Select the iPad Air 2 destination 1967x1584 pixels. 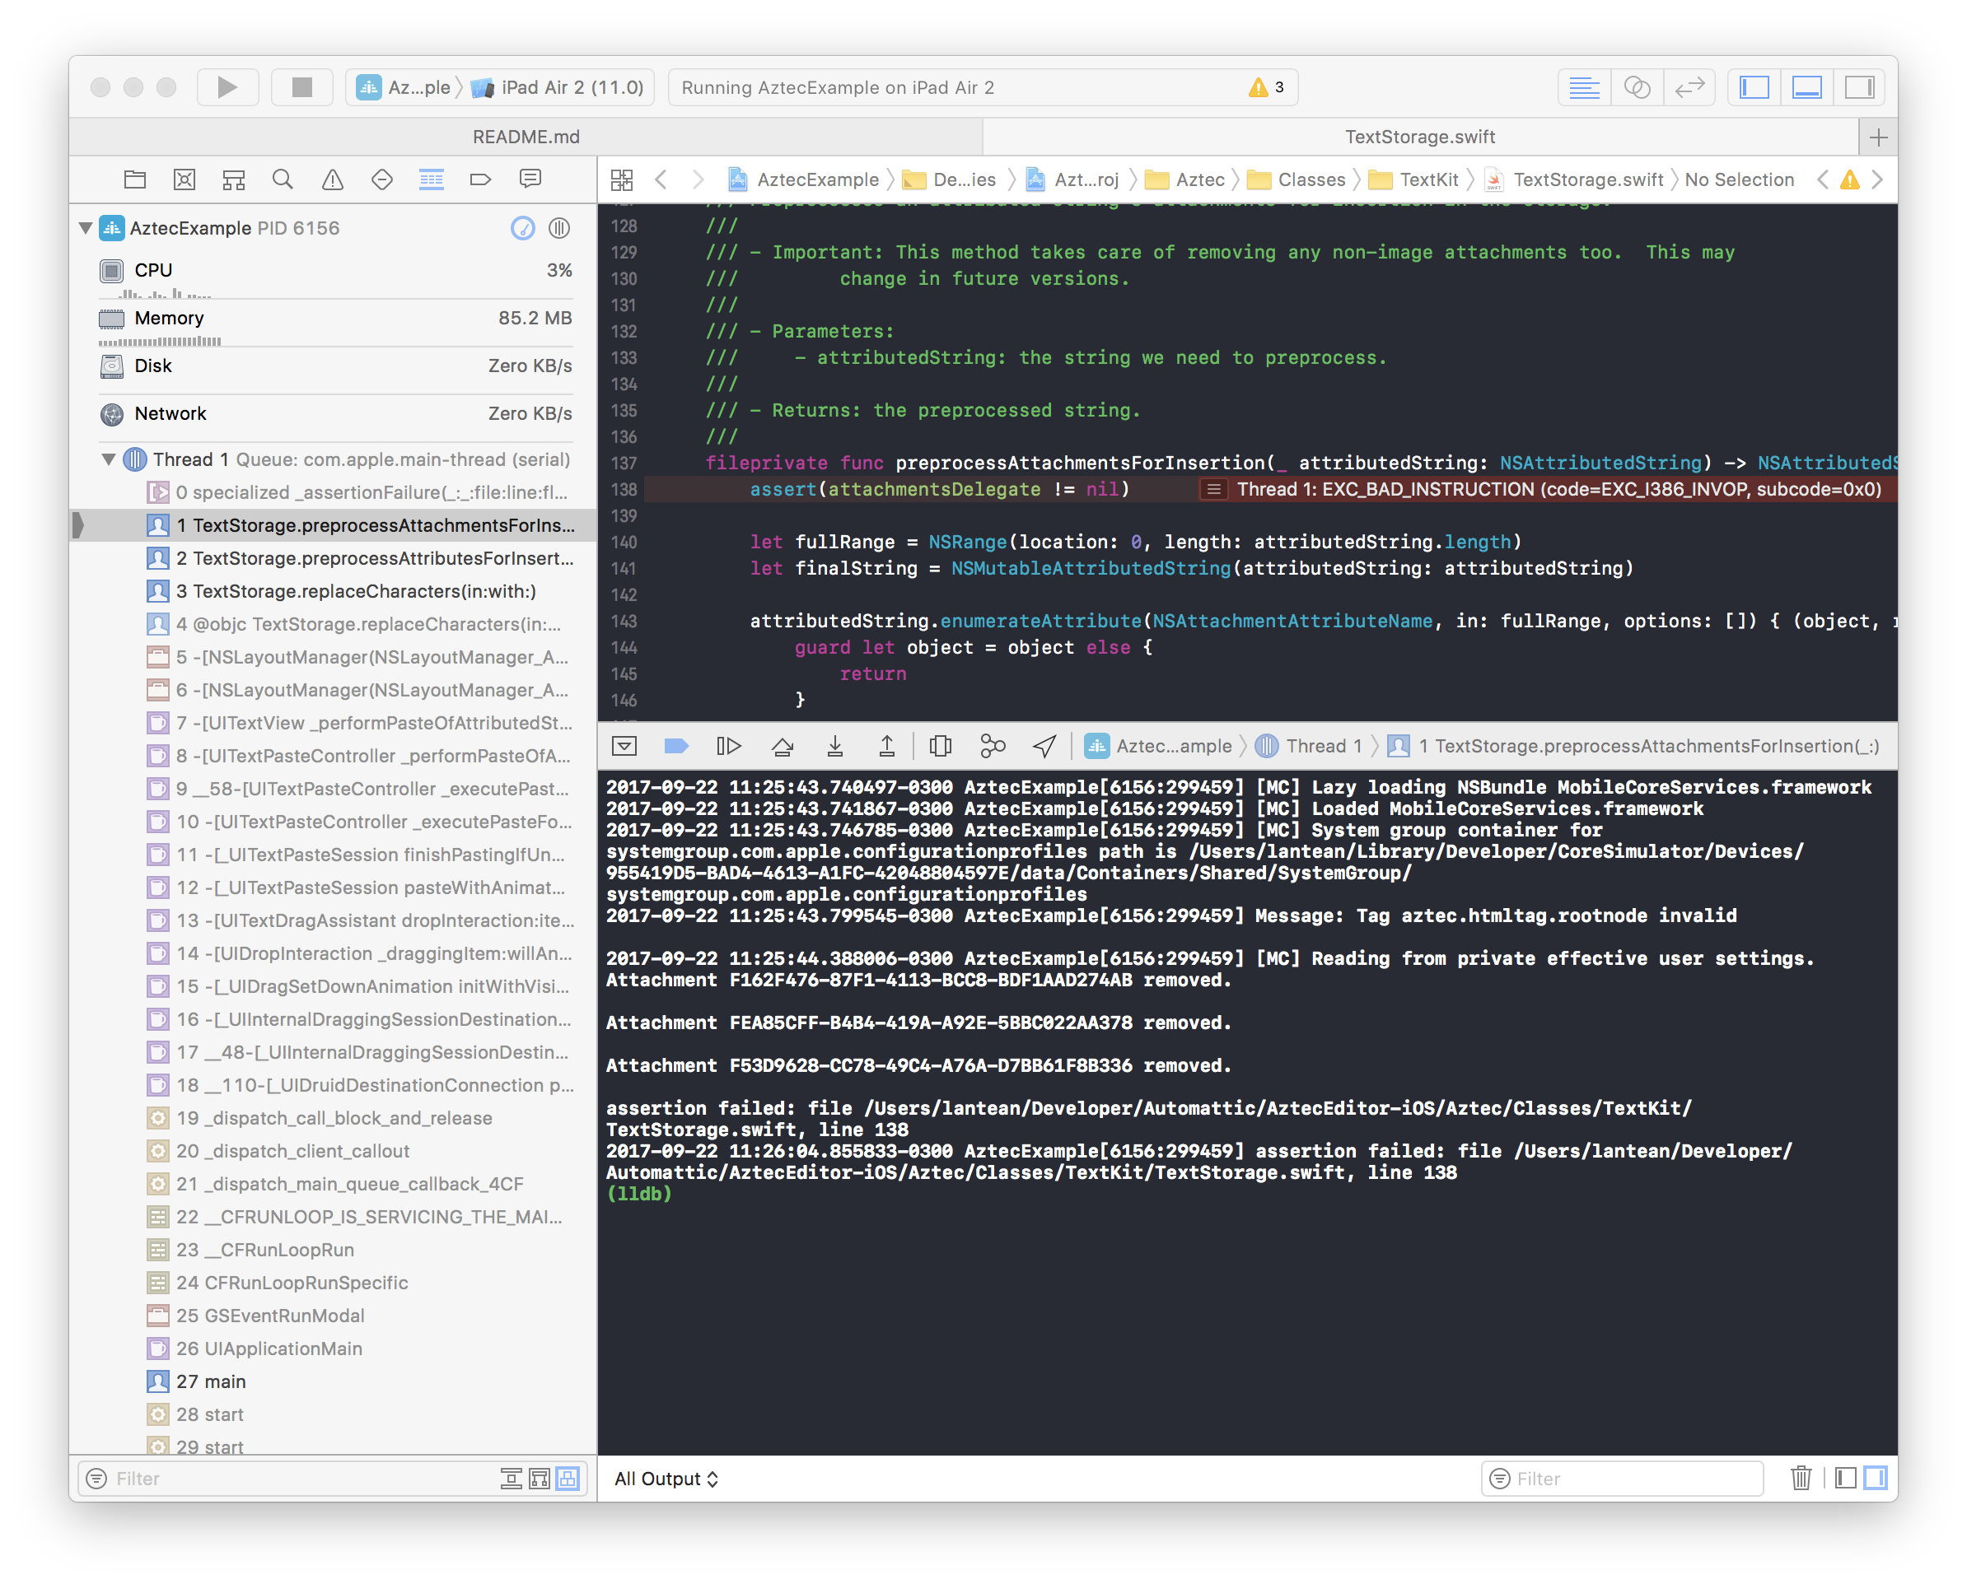click(572, 87)
